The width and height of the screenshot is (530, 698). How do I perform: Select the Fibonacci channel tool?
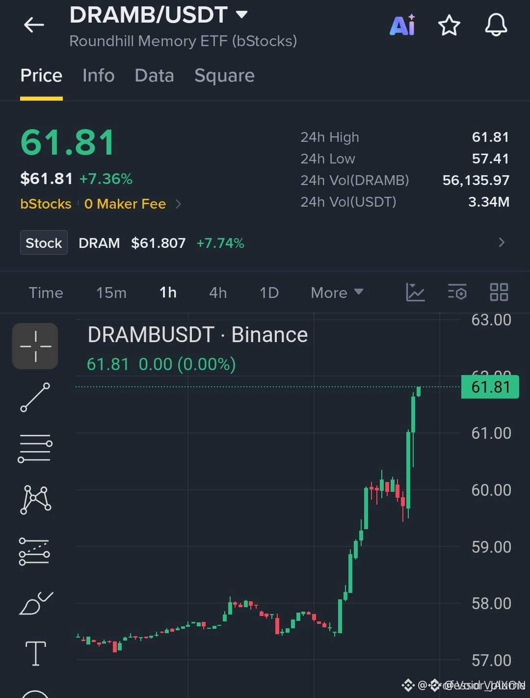click(34, 551)
